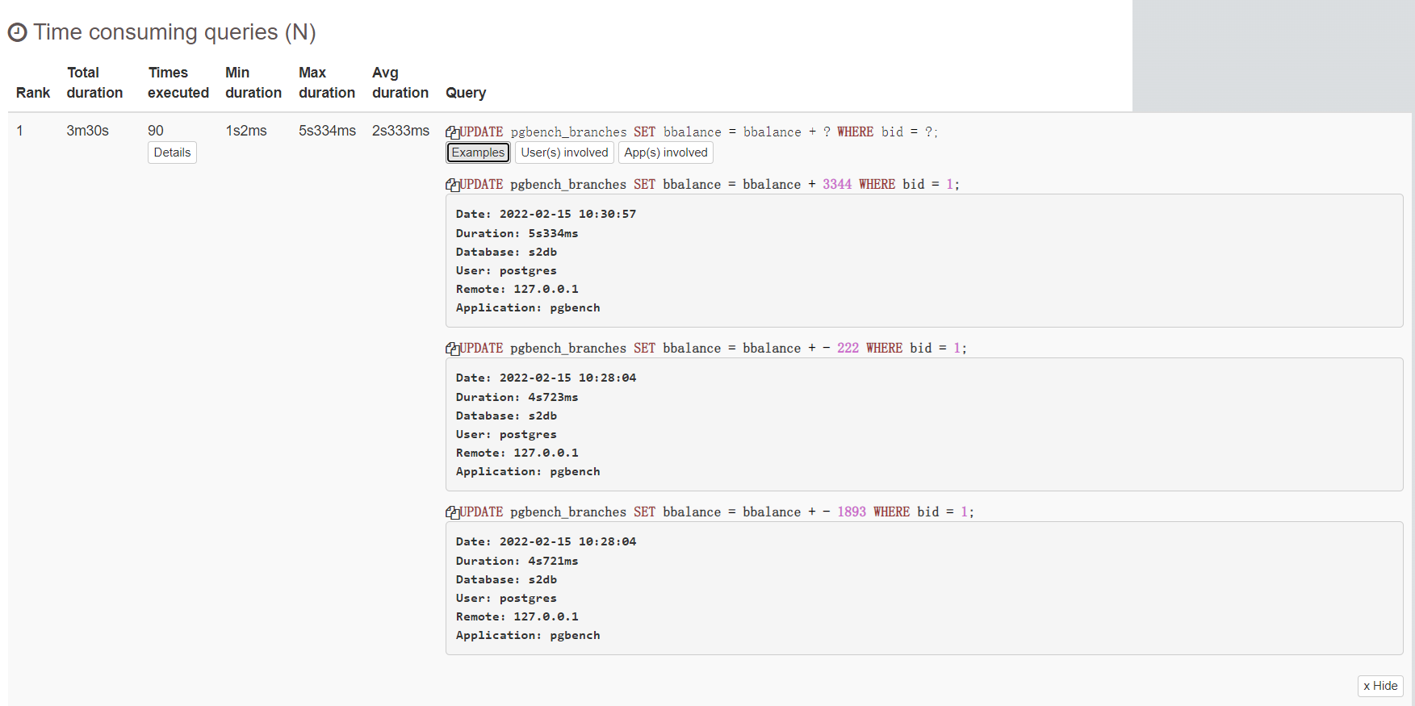Click the Rank column header
1415x706 pixels.
[33, 93]
